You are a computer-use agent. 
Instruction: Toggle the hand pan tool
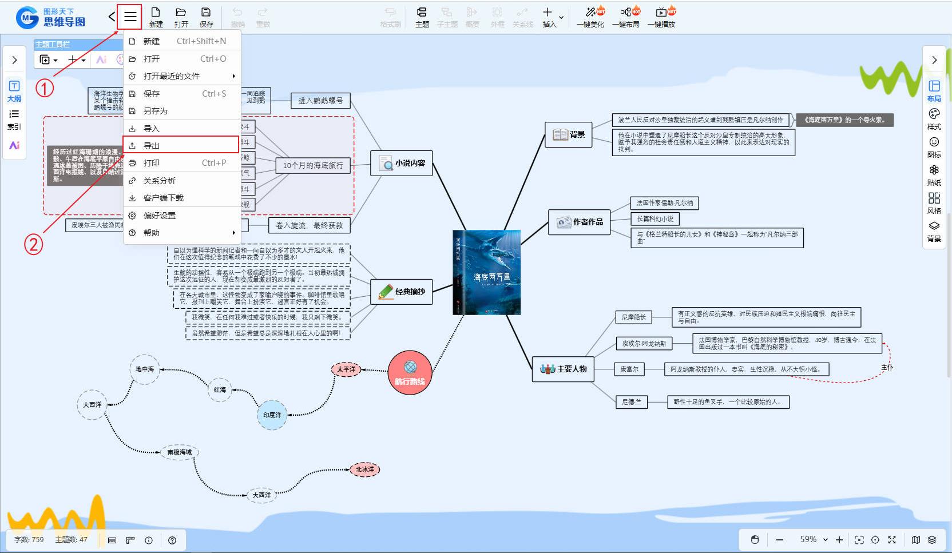tap(755, 540)
